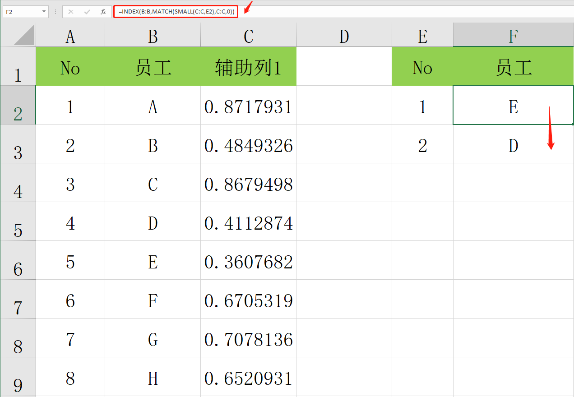Screen dimensions: 574x397
Task: Select cell with value 0.8717931
Action: pos(249,105)
